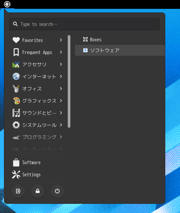Click the search magnifier icon
Image resolution: width=180 pixels, height=213 pixels.
click(15, 24)
